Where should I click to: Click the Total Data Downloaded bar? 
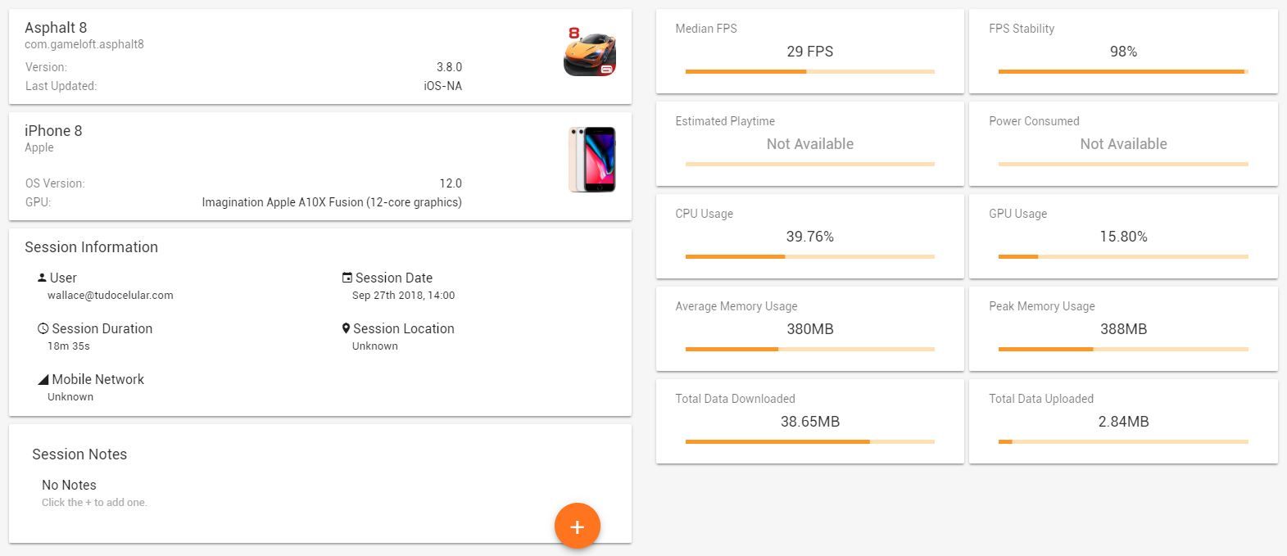(809, 442)
